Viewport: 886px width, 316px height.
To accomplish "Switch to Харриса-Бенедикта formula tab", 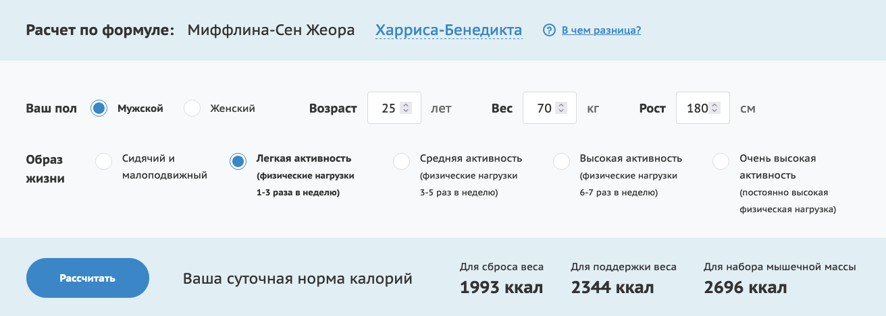I will [x=448, y=30].
